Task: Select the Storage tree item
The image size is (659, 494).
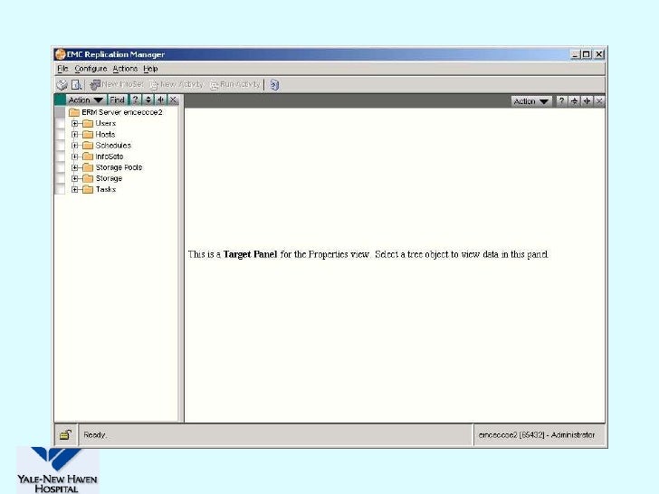Action: coord(109,178)
